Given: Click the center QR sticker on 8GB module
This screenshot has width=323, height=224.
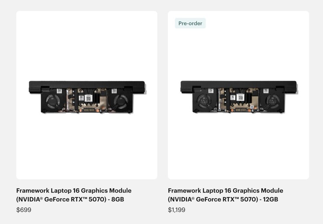Looking at the screenshot, I should (88, 98).
